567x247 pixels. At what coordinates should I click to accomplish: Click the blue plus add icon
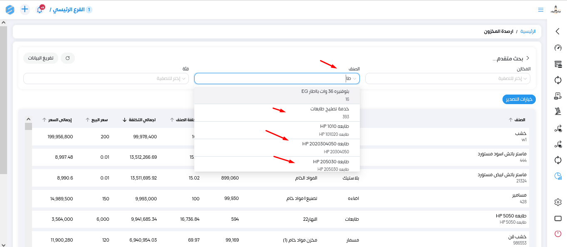pyautogui.click(x=25, y=9)
